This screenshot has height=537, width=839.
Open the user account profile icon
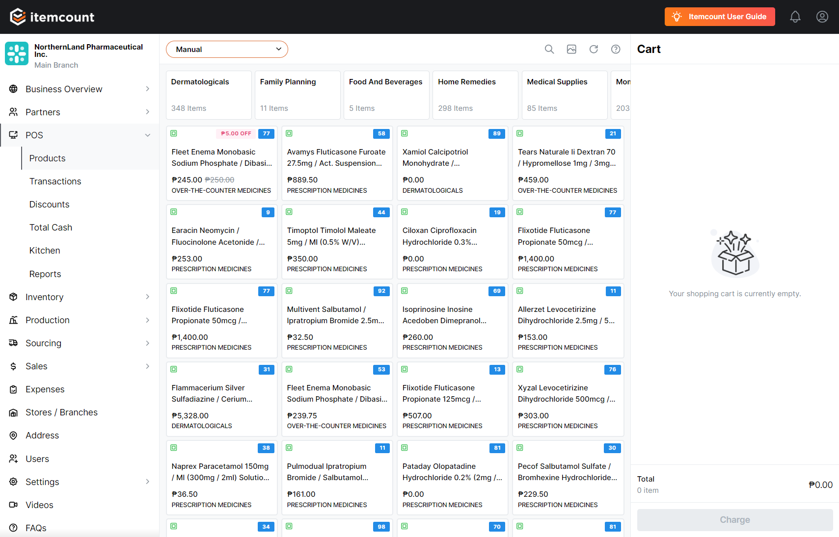pos(822,17)
